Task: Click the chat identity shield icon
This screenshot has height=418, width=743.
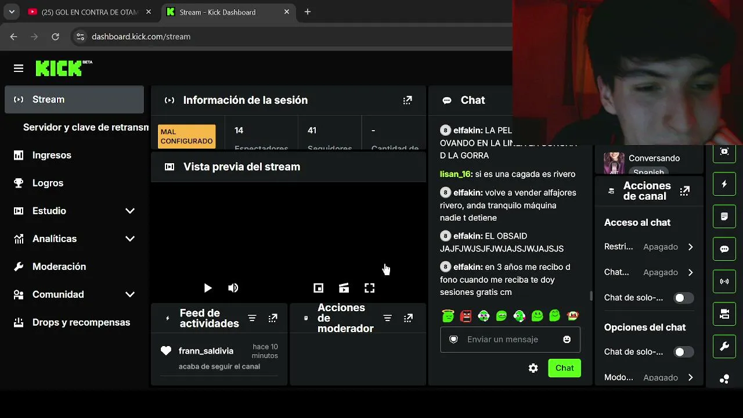Action: (x=454, y=340)
